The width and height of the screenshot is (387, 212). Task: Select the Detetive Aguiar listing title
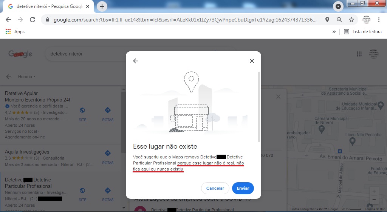37,97
